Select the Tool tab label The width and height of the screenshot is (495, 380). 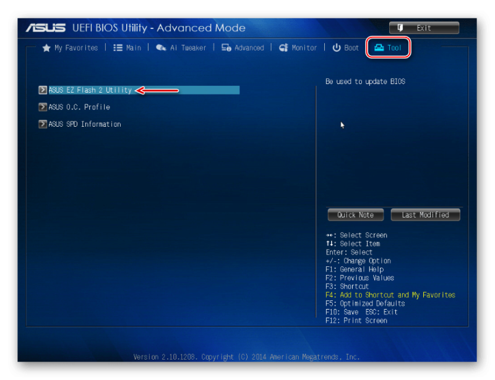pyautogui.click(x=394, y=48)
